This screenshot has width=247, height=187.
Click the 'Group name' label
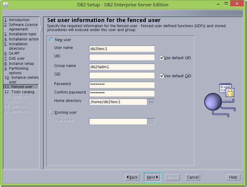(x=65, y=66)
